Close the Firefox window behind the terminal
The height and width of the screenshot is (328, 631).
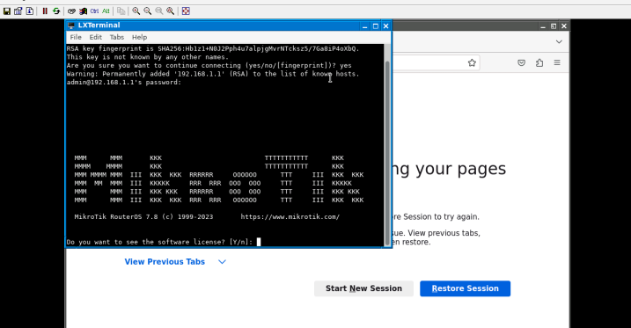(x=564, y=26)
